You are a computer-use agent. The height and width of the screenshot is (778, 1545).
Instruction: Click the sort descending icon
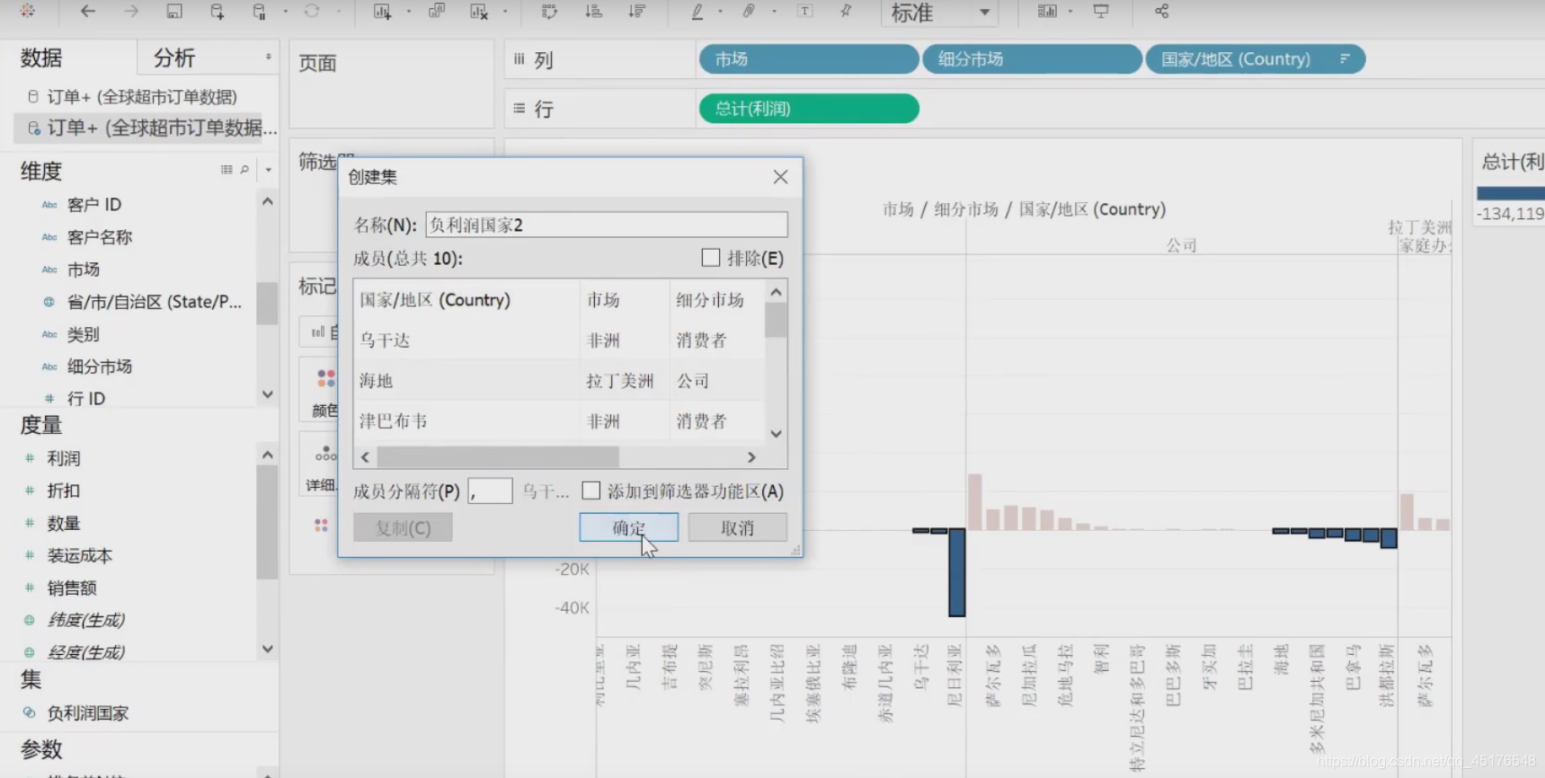[x=637, y=12]
